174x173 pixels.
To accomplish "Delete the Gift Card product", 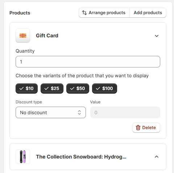I will click(146, 128).
